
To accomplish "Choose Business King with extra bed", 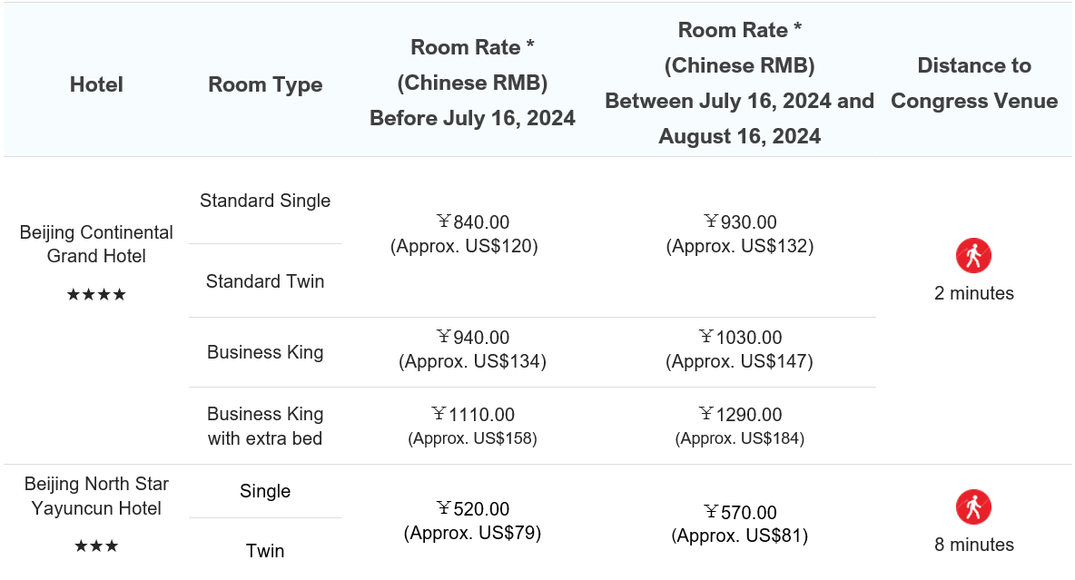I will [265, 426].
